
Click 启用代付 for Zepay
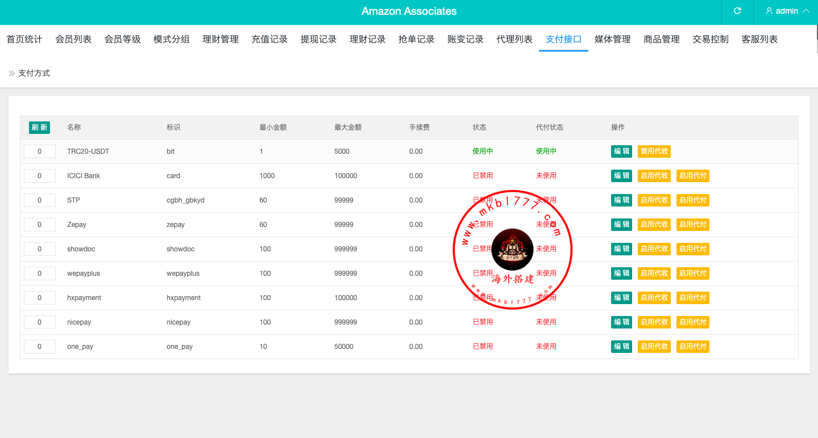pyautogui.click(x=693, y=225)
